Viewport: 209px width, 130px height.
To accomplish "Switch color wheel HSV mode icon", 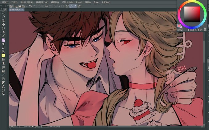I will 205,29.
